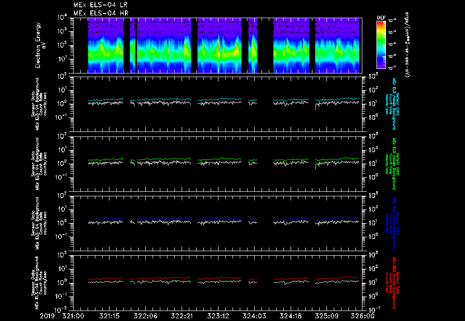
Task: Click the color bar units label 'ergs/(cm**2-sr-sec-eV)'
Action: click(408, 45)
